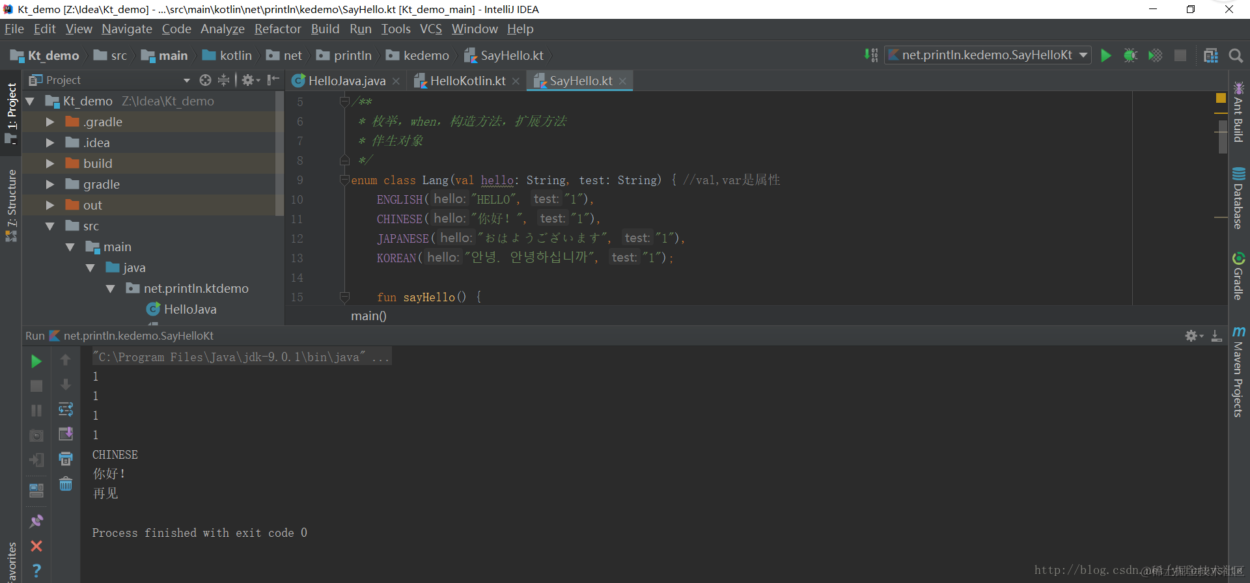Expand the out folder

50,205
